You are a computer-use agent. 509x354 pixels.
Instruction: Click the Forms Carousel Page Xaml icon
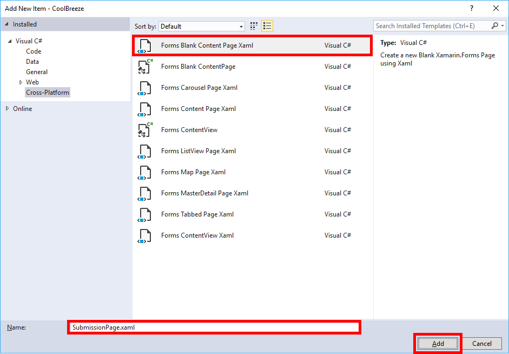(144, 88)
